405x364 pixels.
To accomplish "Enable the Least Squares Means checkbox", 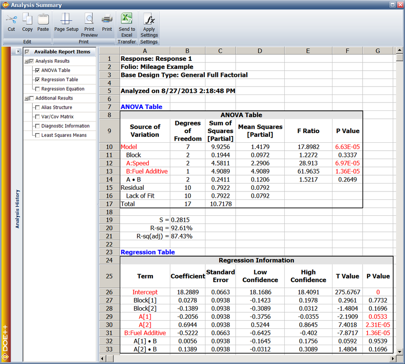I will [x=37, y=135].
